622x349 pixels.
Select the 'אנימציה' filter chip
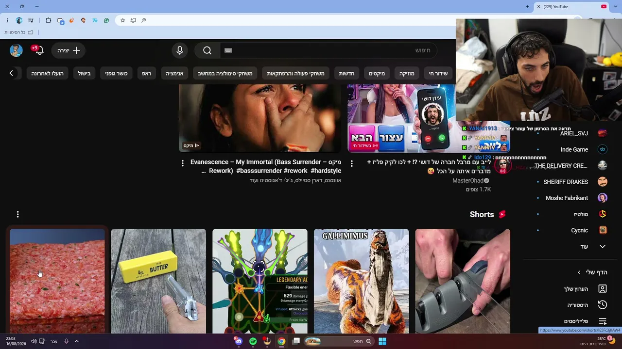[x=174, y=74]
